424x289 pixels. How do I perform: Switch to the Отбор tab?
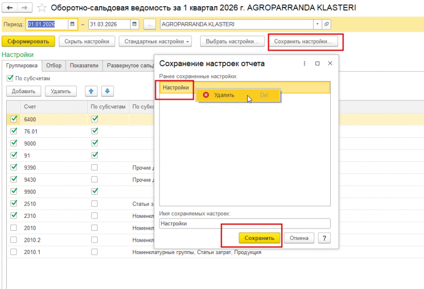[54, 65]
